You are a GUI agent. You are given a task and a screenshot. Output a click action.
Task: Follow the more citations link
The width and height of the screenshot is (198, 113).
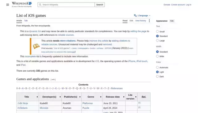68,41
